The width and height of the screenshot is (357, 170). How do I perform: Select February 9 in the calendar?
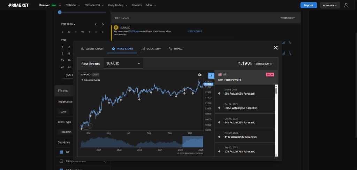coord(69,54)
